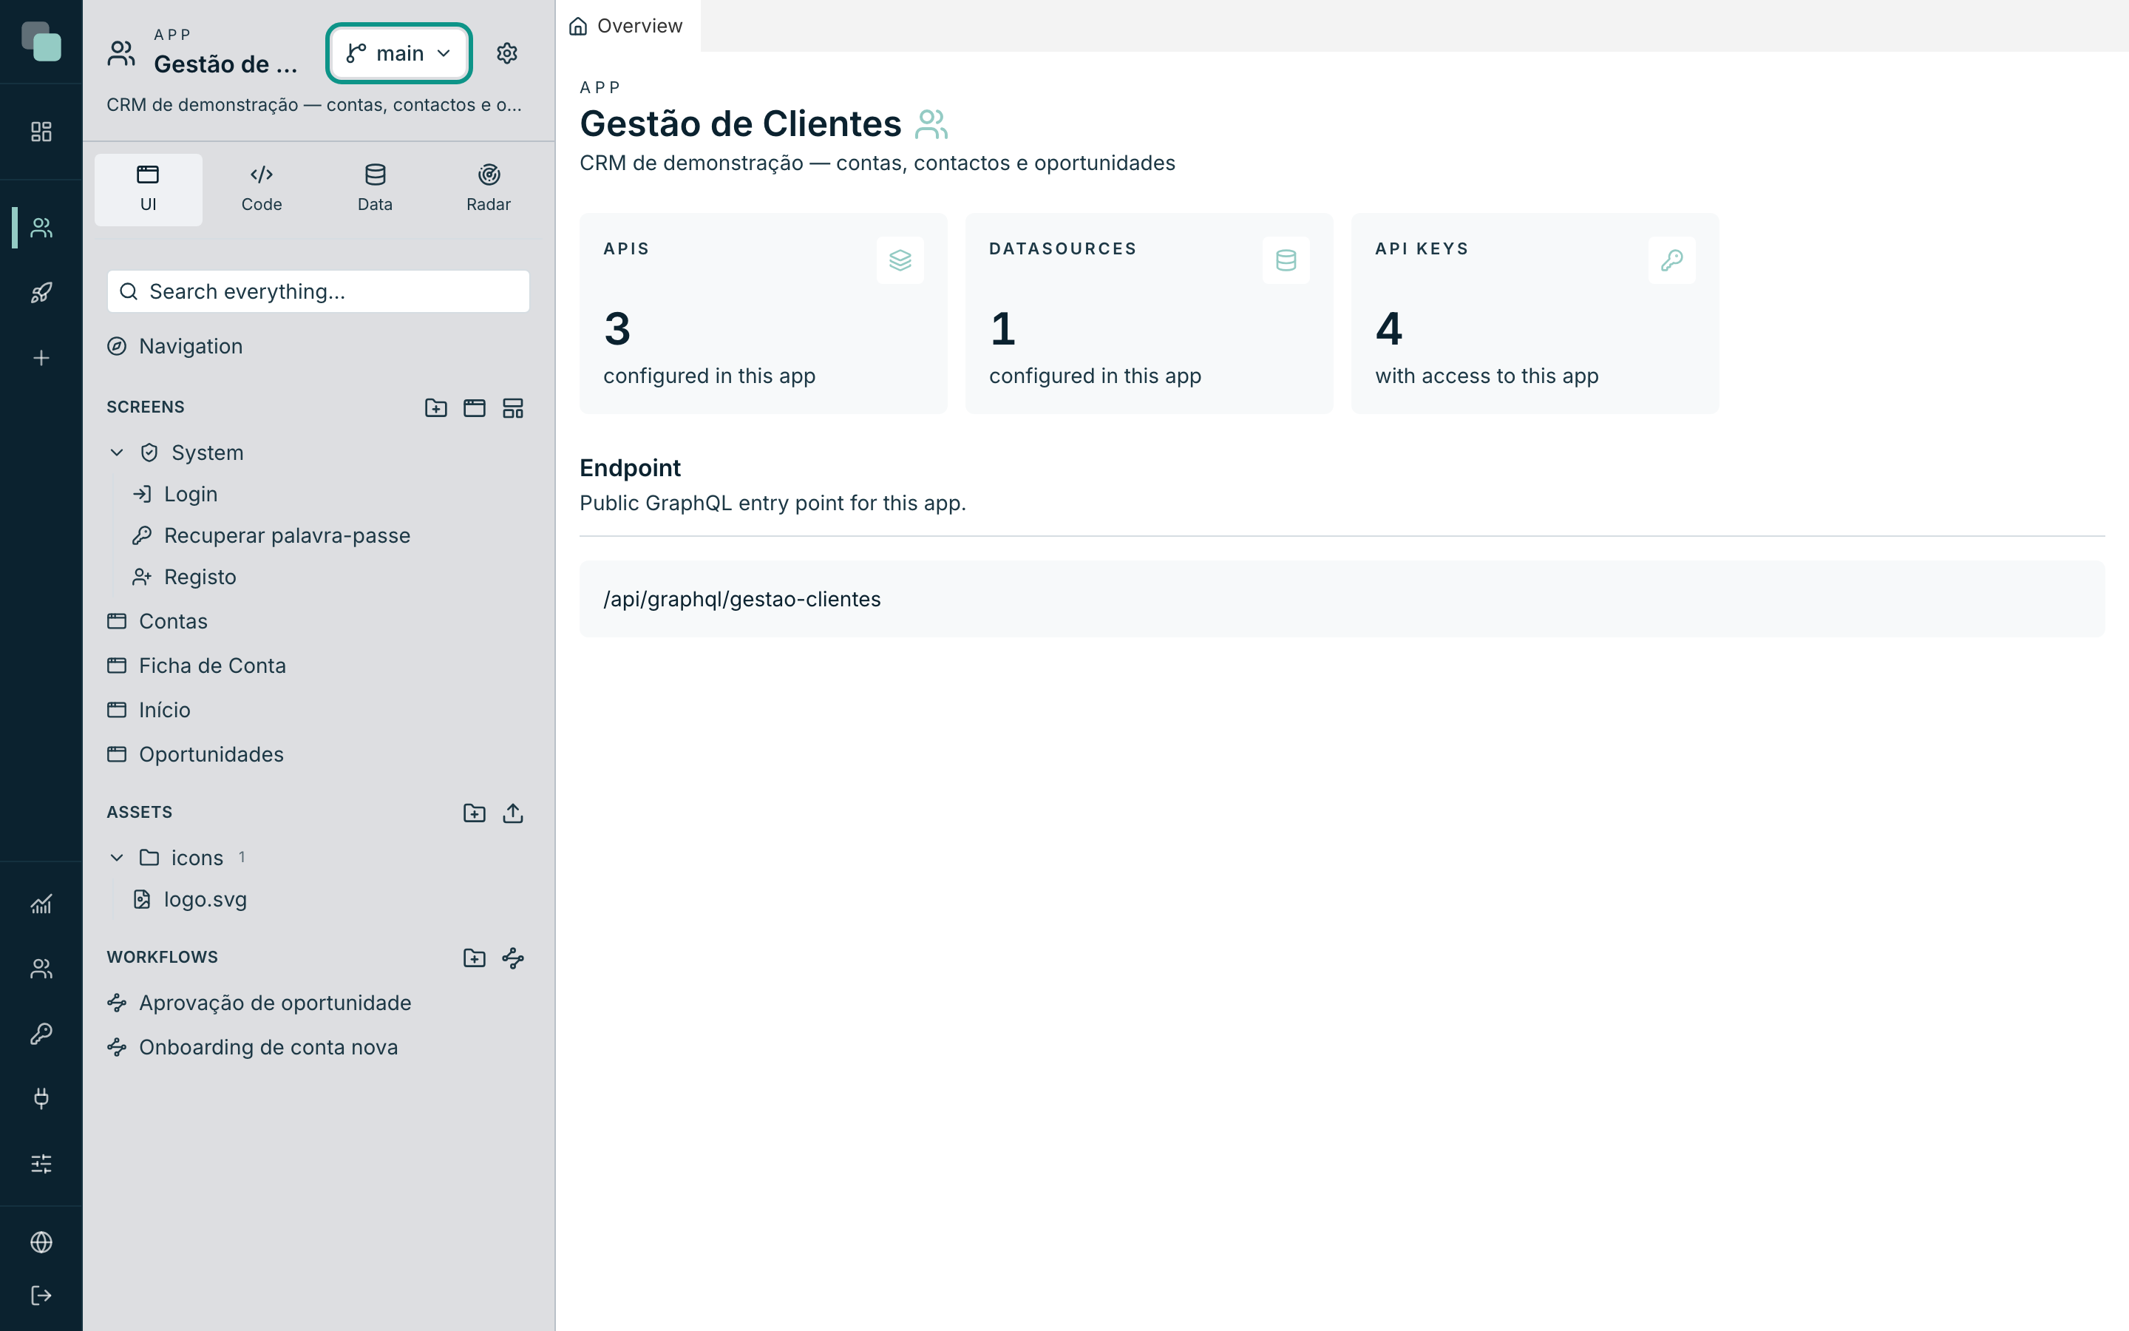
Task: Select the Overview tab
Action: coord(628,27)
